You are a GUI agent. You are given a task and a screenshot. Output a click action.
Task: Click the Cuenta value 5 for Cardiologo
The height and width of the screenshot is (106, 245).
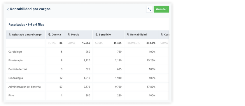point(62,52)
